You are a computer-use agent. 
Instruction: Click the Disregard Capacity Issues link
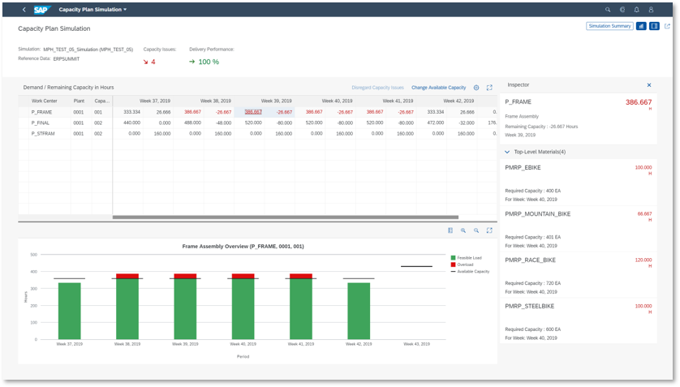pyautogui.click(x=377, y=88)
